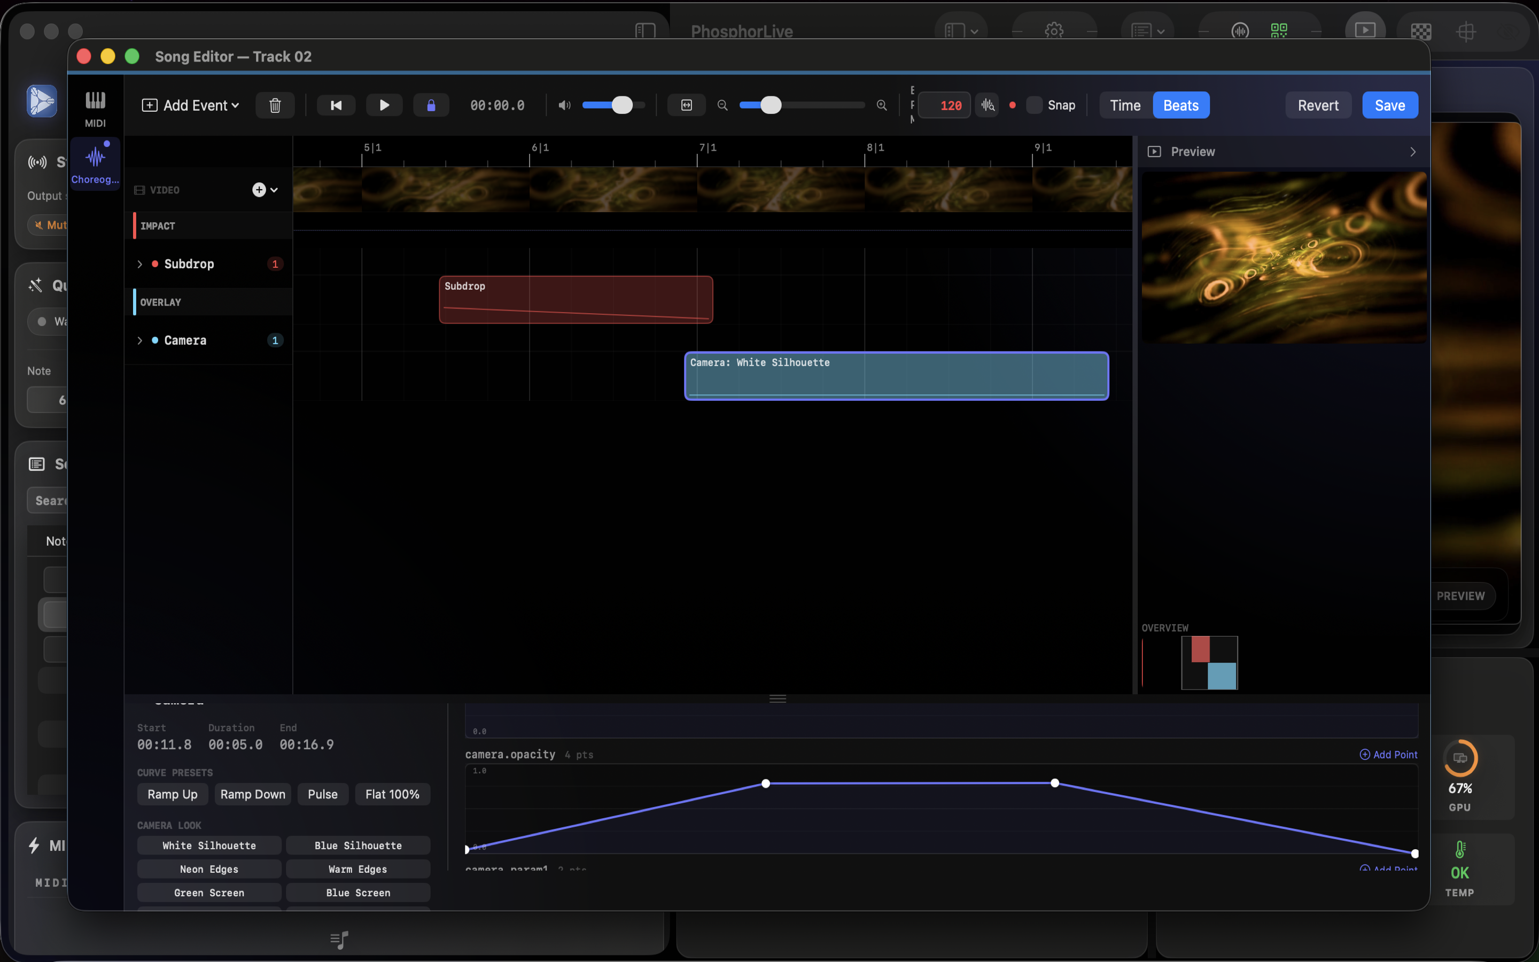Open the Add Event dropdown
The width and height of the screenshot is (1539, 962).
[x=190, y=105]
